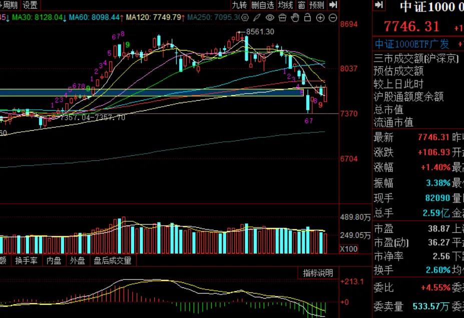This screenshot has width=464, height=318.
Task: Click the 8561.30 high price marker
Action: coord(260,32)
